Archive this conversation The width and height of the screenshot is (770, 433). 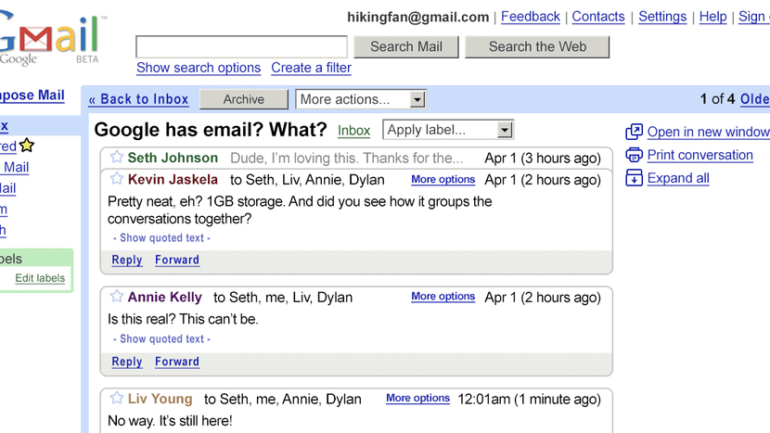[244, 99]
